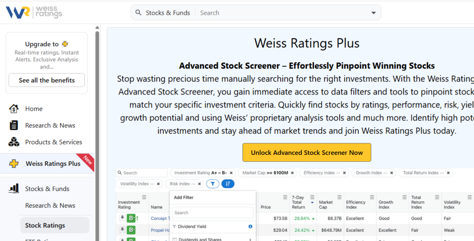Click the Research & News document icon

[x=14, y=126]
